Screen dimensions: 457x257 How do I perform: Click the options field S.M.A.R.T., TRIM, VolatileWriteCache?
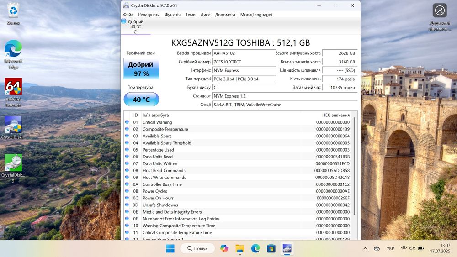[285, 105]
